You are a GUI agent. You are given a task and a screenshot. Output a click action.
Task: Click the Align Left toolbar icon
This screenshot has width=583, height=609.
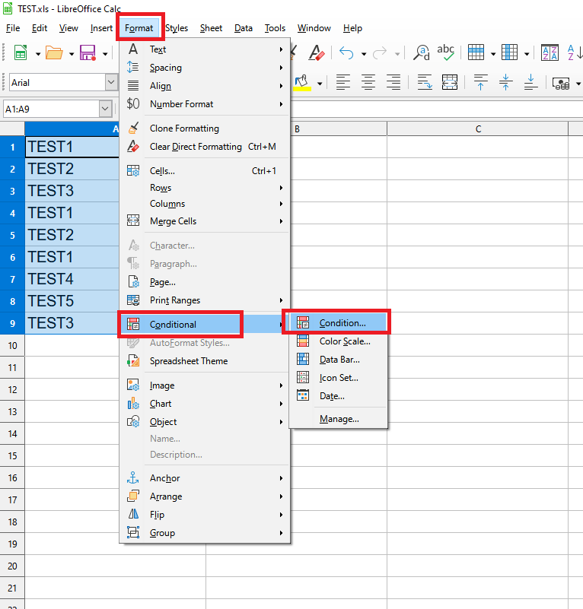click(x=343, y=82)
